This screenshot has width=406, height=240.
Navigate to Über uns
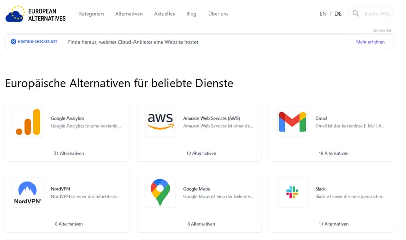tap(218, 14)
